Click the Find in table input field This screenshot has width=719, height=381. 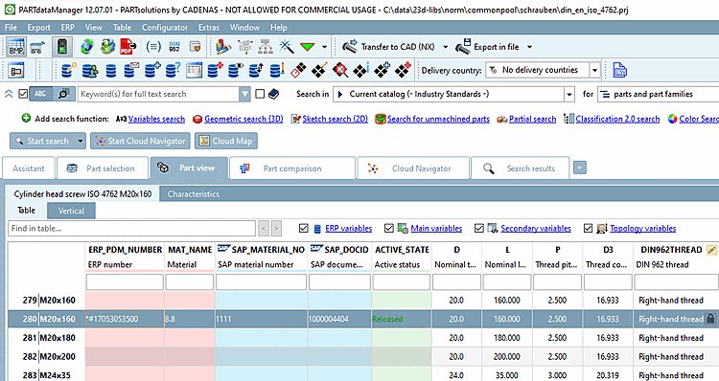click(x=131, y=228)
